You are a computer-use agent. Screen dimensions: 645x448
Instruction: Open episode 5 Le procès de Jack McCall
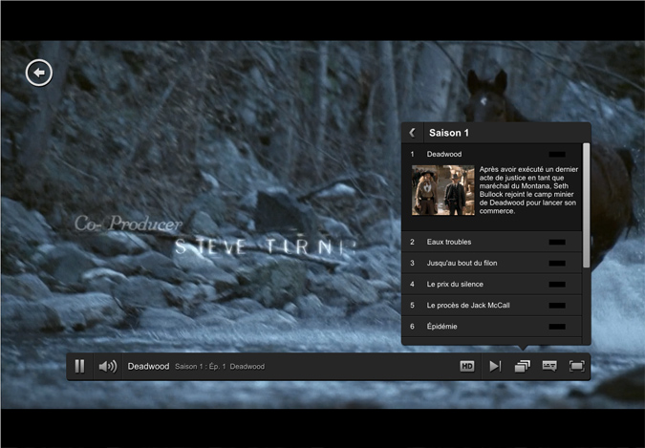point(468,305)
